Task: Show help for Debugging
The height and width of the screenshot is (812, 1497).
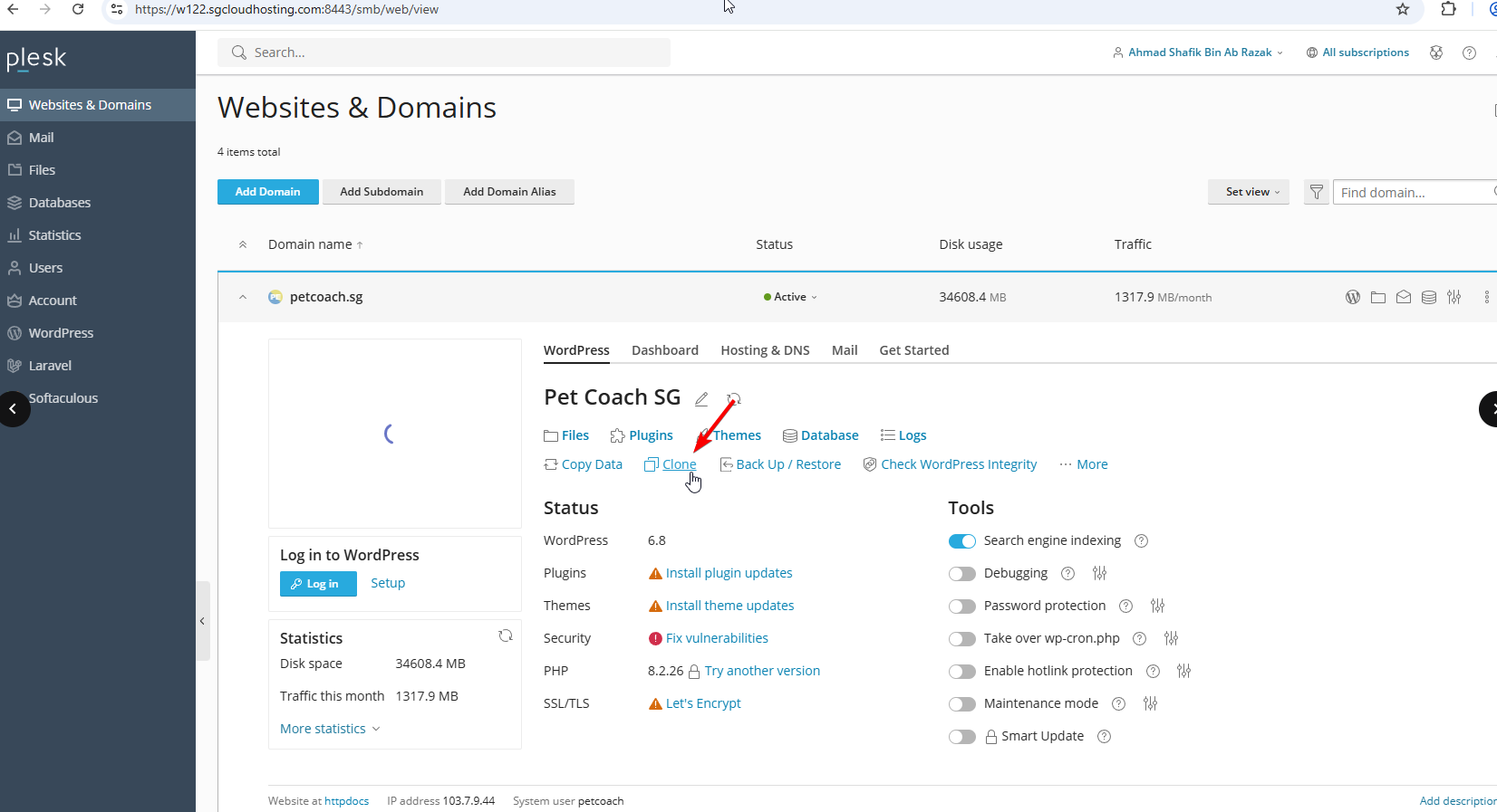Action: coord(1067,573)
